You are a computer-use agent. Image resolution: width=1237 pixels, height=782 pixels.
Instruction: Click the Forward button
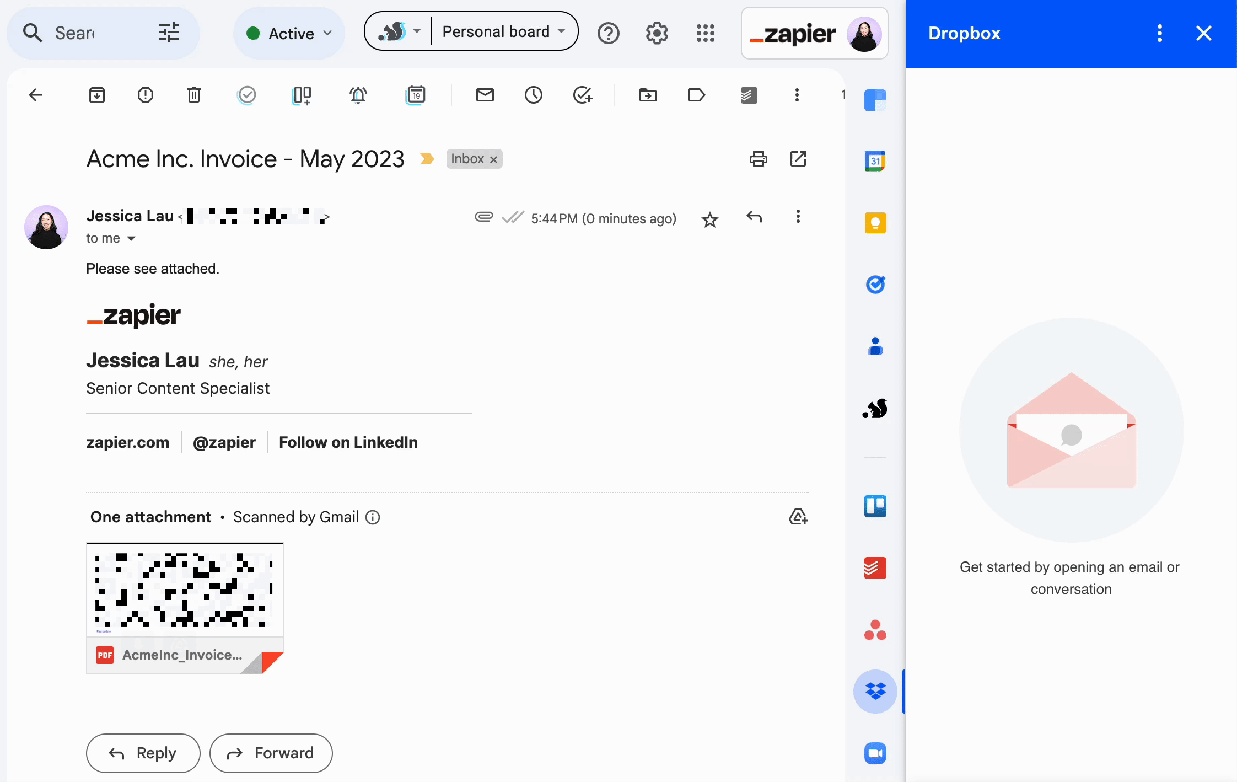270,753
